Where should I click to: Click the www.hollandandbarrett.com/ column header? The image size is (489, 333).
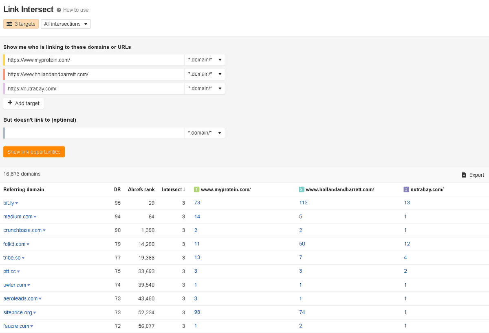(340, 189)
